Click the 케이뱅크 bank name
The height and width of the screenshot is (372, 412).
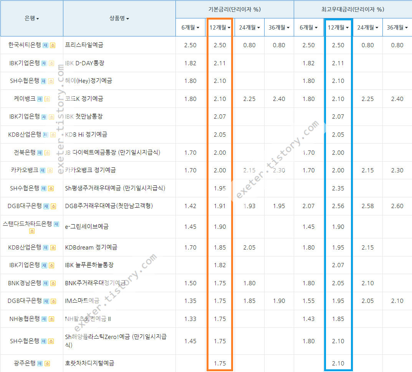[x=25, y=99]
